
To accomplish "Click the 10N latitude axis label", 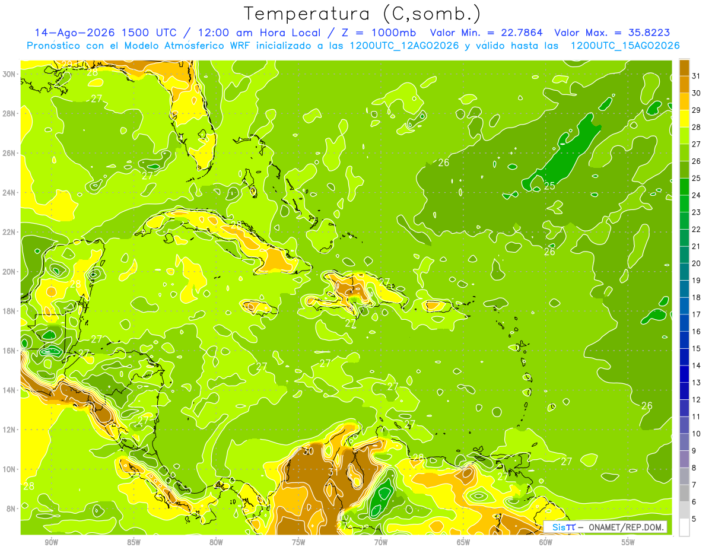I will tap(9, 469).
